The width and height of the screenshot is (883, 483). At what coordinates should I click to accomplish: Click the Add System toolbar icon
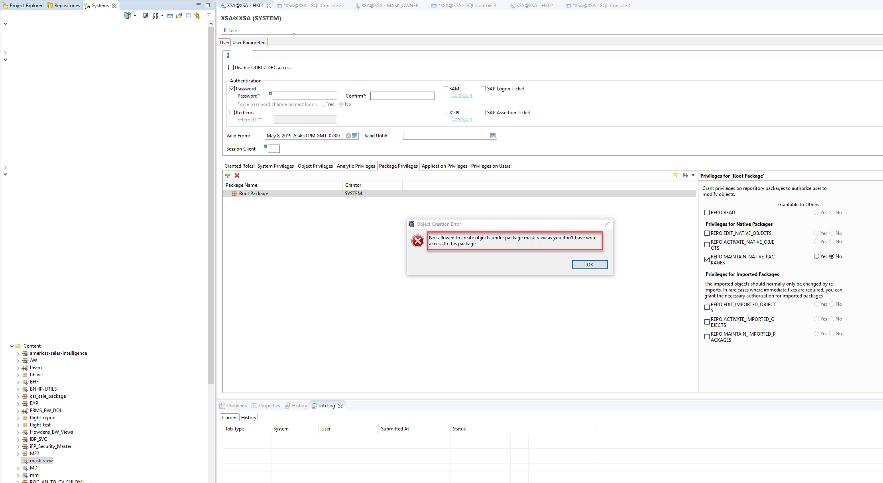(128, 16)
